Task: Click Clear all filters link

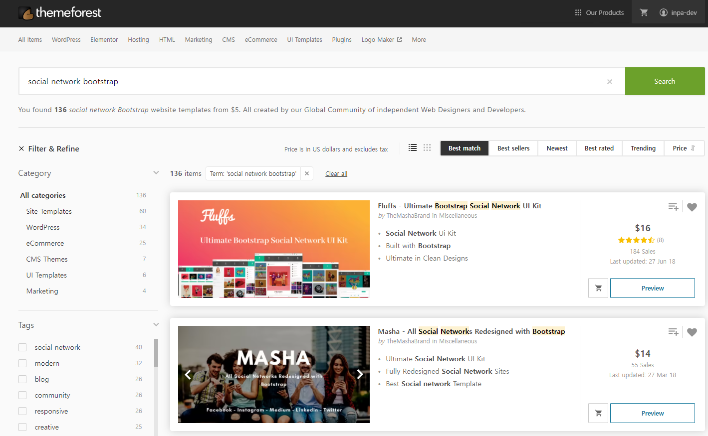Action: (336, 173)
